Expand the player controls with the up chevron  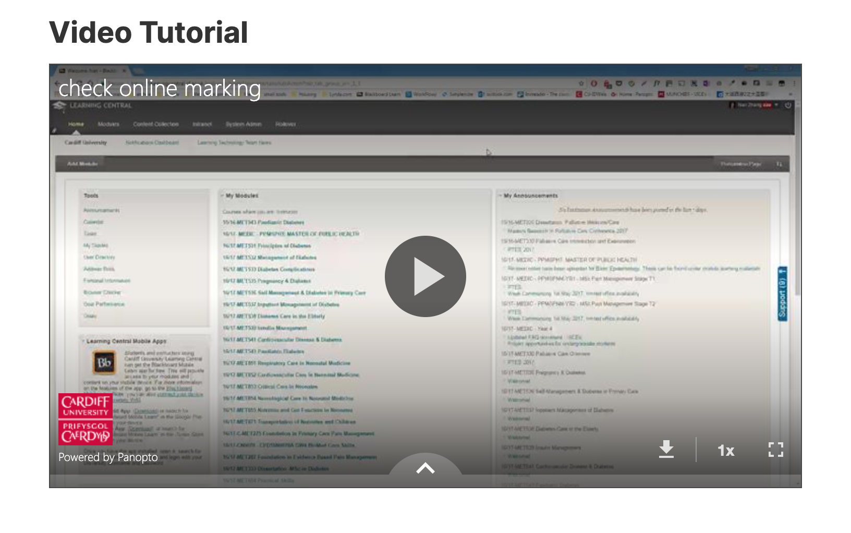[425, 467]
